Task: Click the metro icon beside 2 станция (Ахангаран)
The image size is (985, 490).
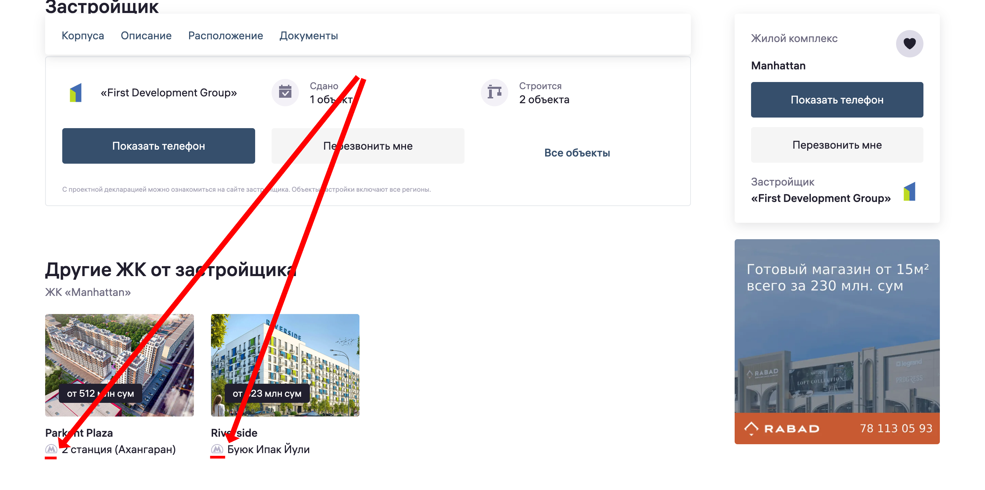Action: [51, 449]
